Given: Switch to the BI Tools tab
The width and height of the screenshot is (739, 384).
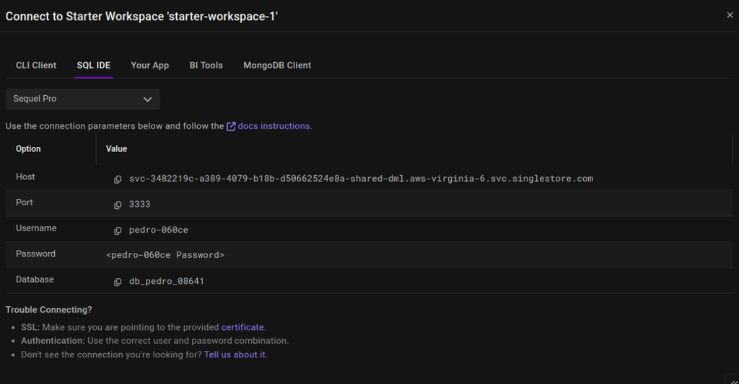Looking at the screenshot, I should (206, 66).
